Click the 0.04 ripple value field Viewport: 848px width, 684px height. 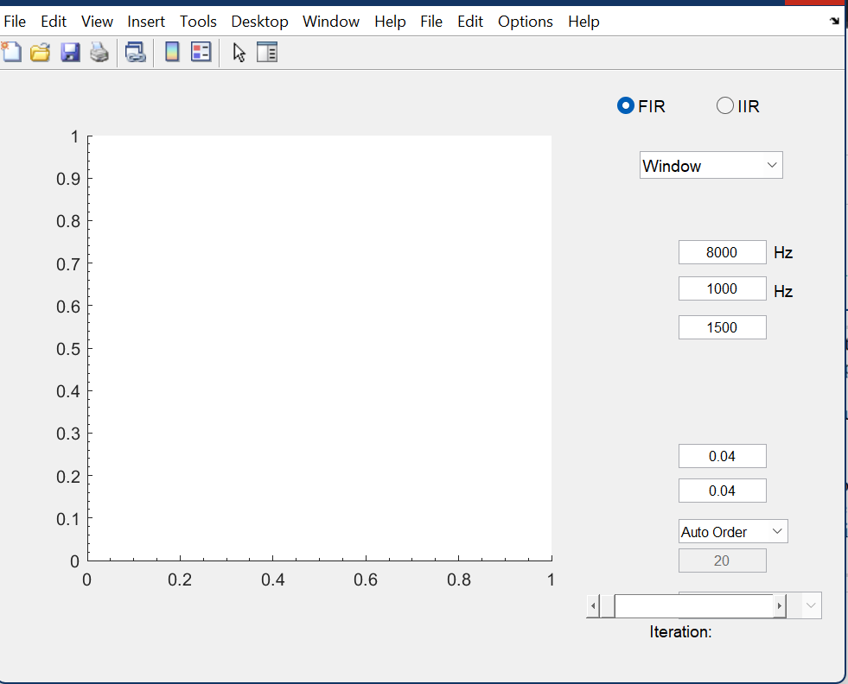(722, 456)
